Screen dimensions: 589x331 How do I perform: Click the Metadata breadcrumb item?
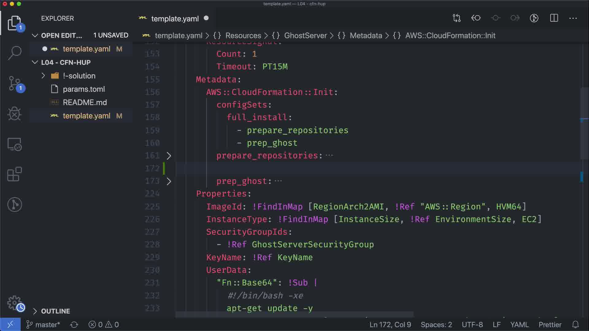point(366,36)
